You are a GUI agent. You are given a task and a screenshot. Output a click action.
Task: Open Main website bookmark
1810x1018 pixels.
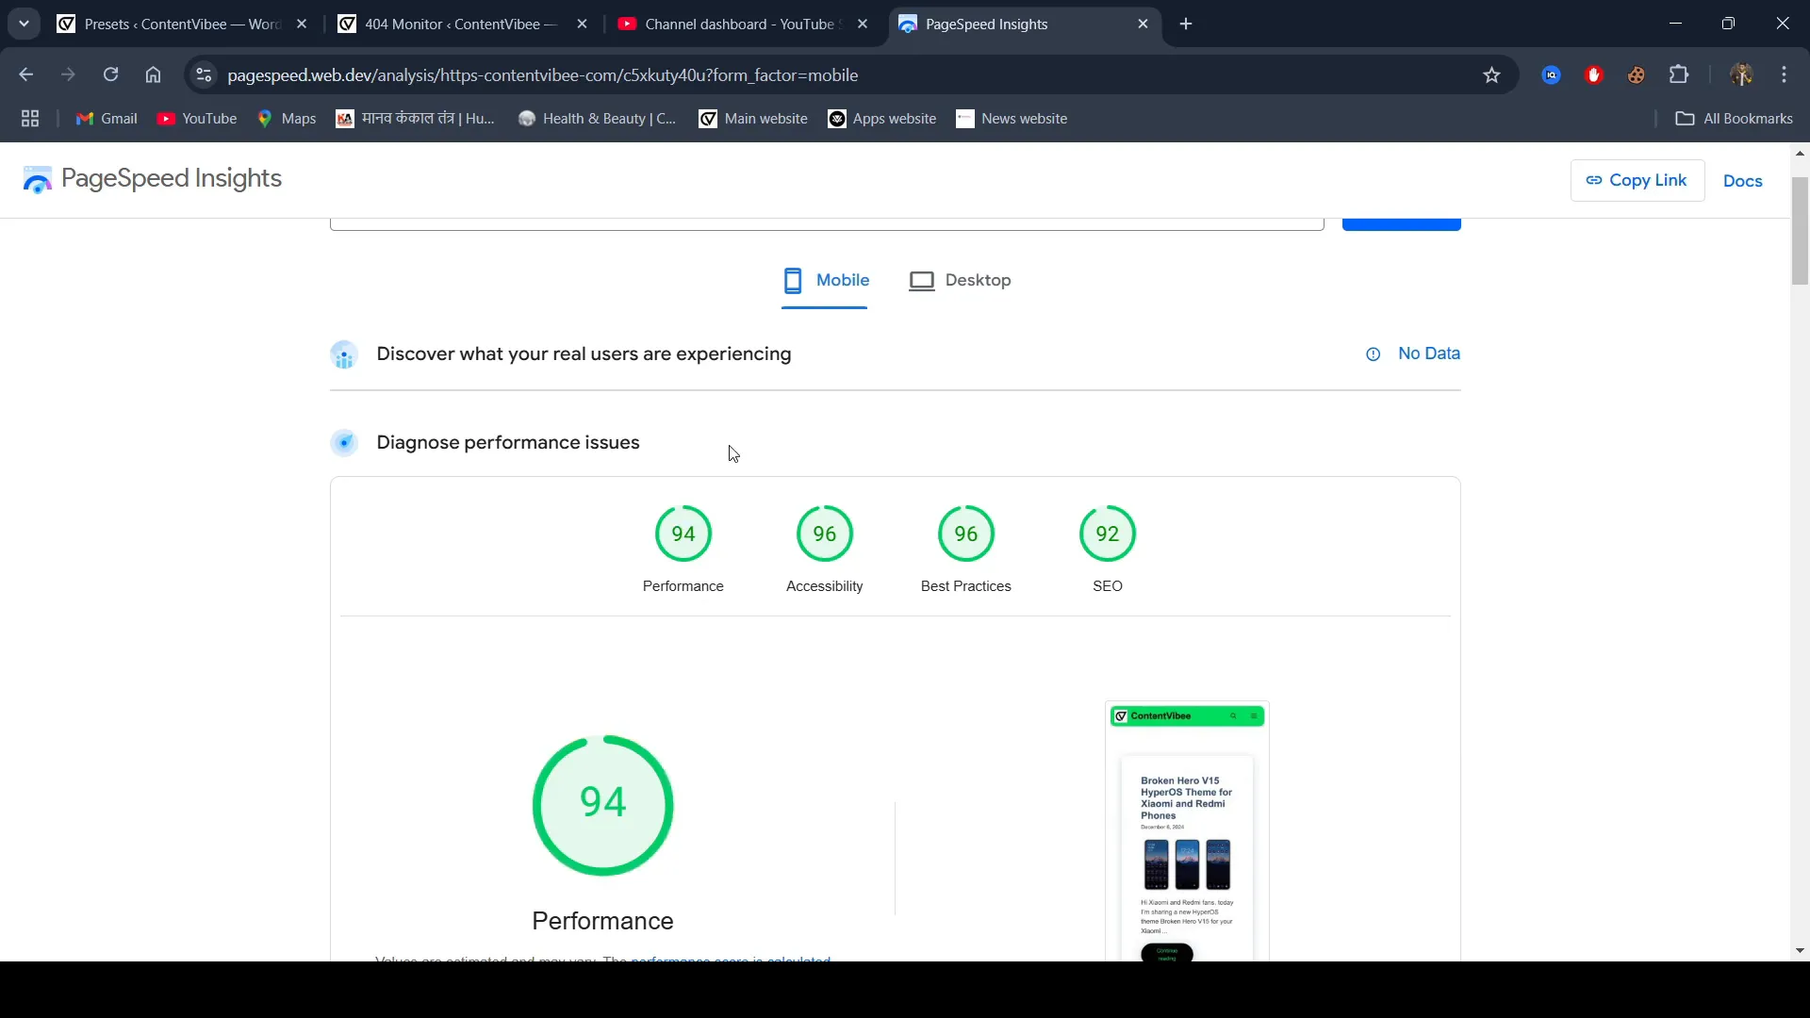753,118
